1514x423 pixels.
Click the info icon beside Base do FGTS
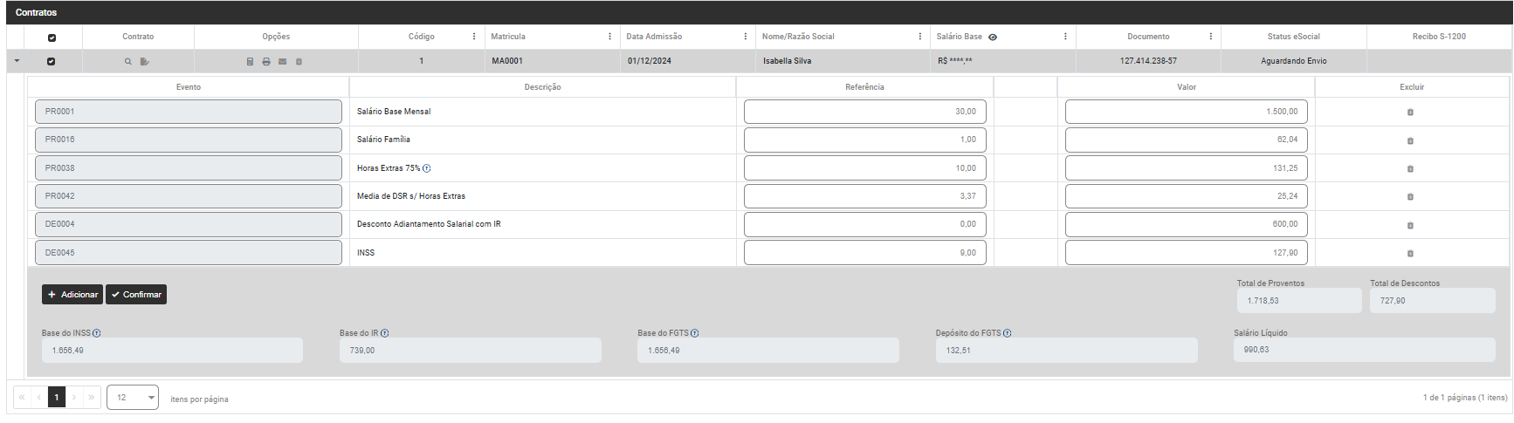[x=695, y=333]
